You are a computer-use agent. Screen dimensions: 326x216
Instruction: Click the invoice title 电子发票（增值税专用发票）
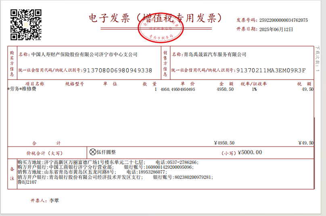pyautogui.click(x=156, y=18)
